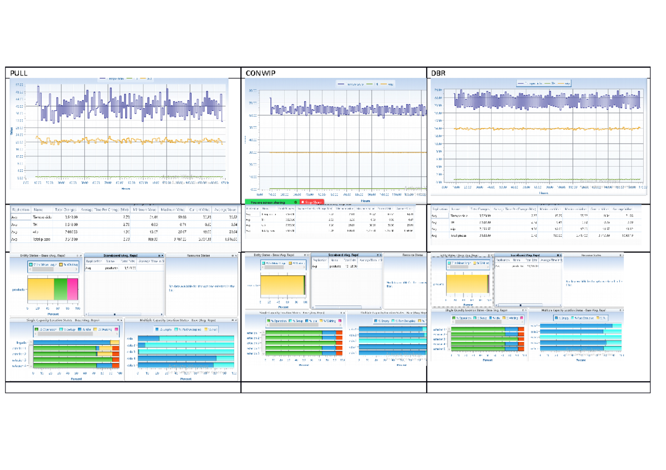Click the pin icon on Single Capacity Location States panel
Image resolution: width=666 pixels, height=470 pixels.
pyautogui.click(x=118, y=320)
